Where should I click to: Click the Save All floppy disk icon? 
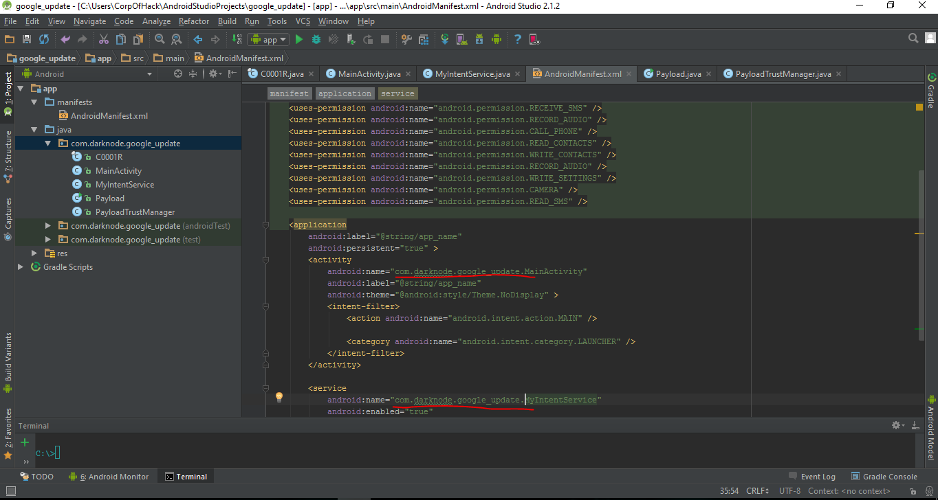coord(27,40)
